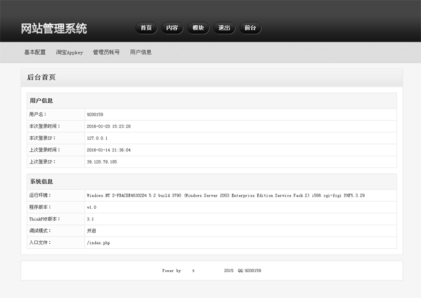This screenshot has width=421, height=298.
Task: Select 淘宝Appkey in the submenu bar
Action: 69,52
